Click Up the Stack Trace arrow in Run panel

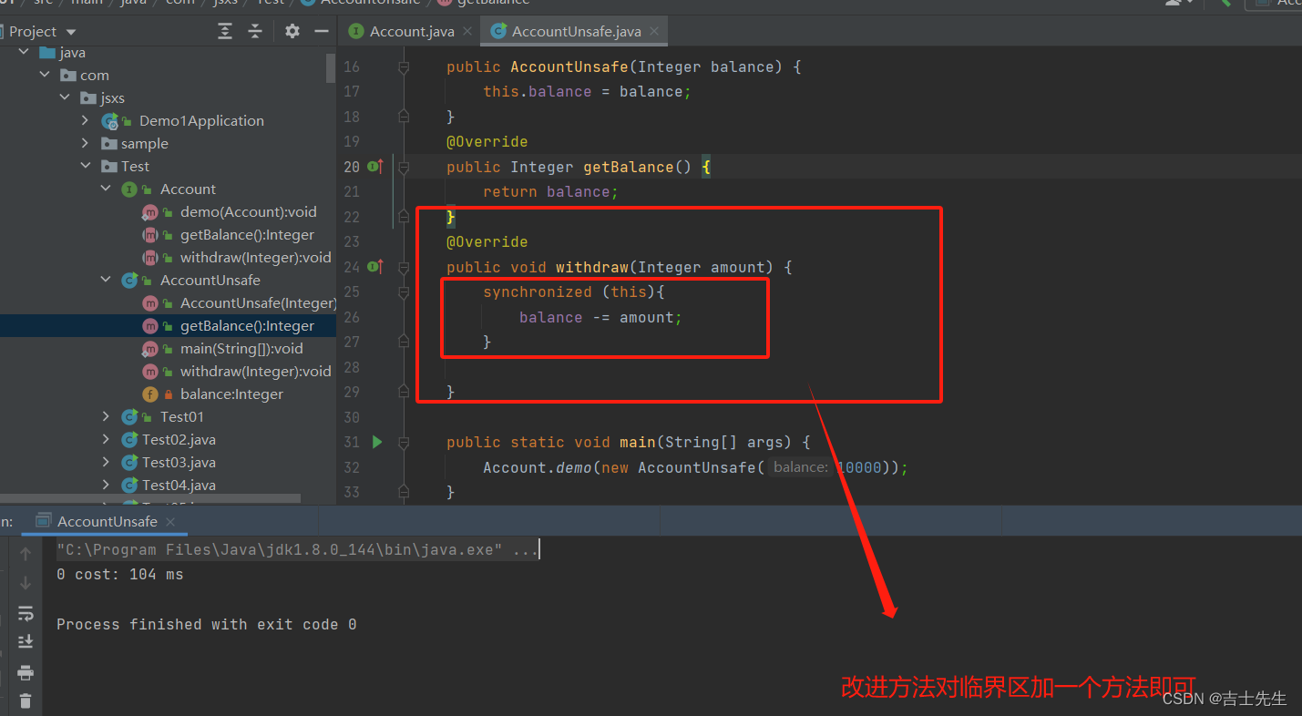26,553
